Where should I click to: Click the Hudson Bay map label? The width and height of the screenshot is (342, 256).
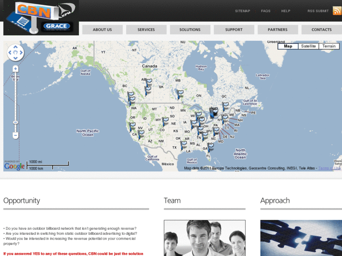(201, 68)
